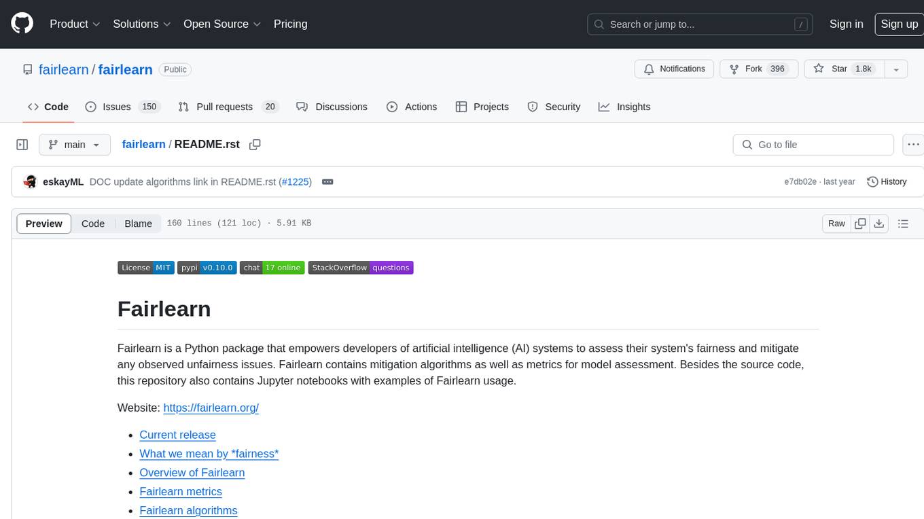Open the Security tab
This screenshot has width=924, height=519.
click(554, 107)
